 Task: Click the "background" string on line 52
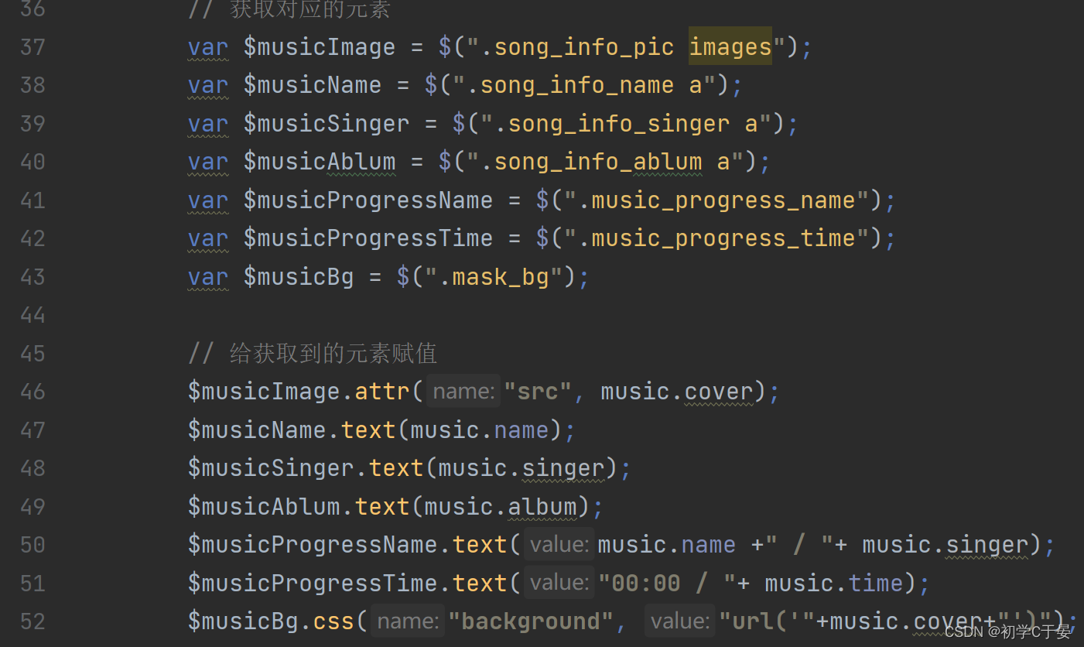tap(531, 621)
